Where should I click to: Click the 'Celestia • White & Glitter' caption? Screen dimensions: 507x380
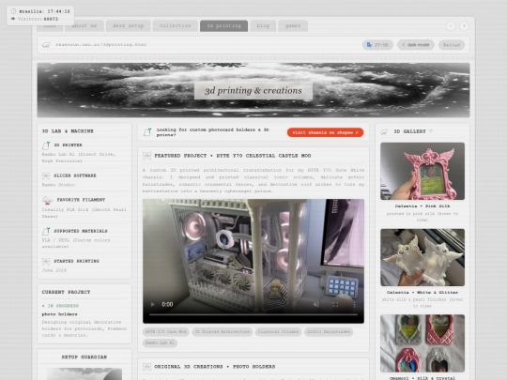tap(422, 293)
